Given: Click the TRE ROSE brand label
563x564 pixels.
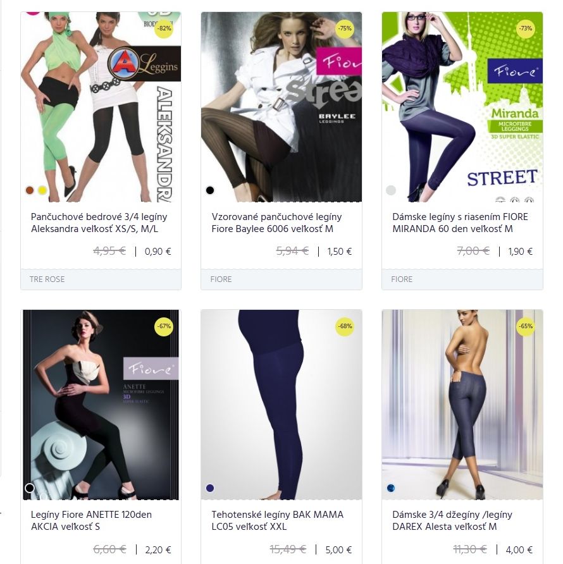Looking at the screenshot, I should click(47, 279).
